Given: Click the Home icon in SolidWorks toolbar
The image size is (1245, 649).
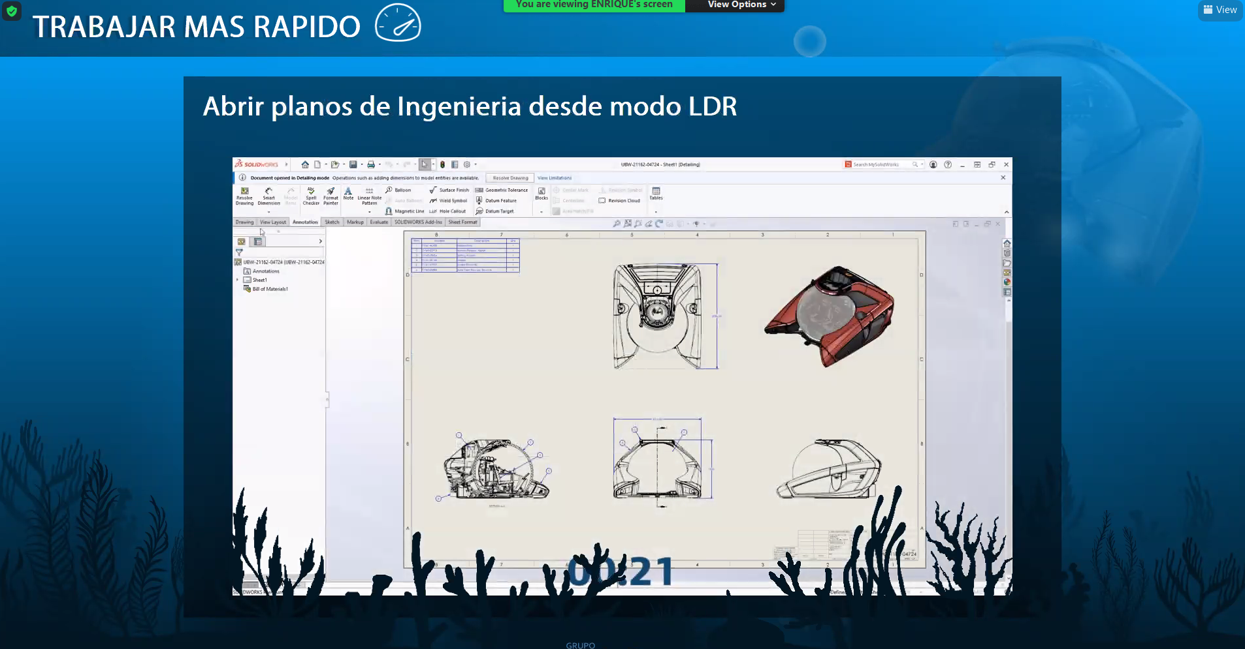Looking at the screenshot, I should pos(305,164).
